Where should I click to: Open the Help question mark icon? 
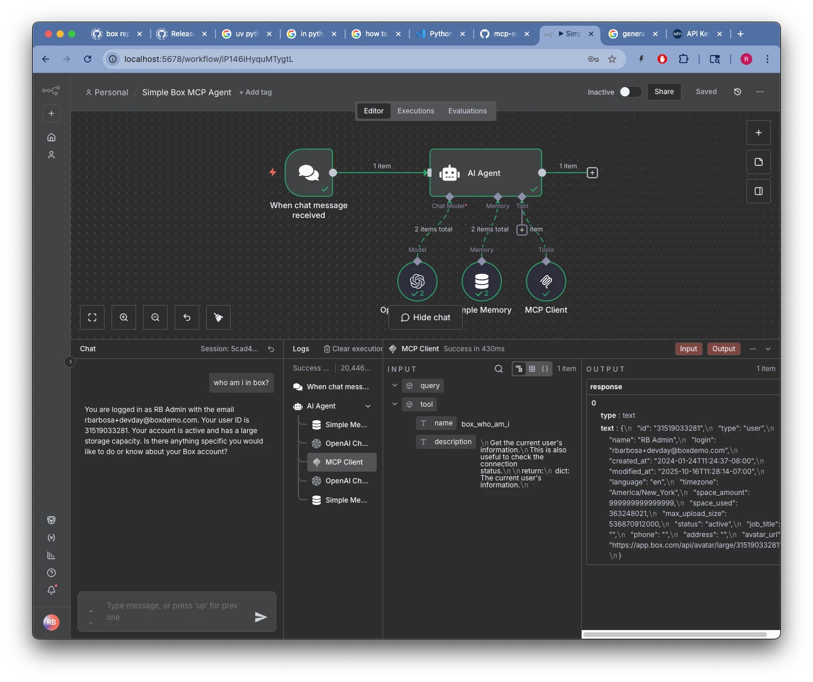pyautogui.click(x=51, y=573)
